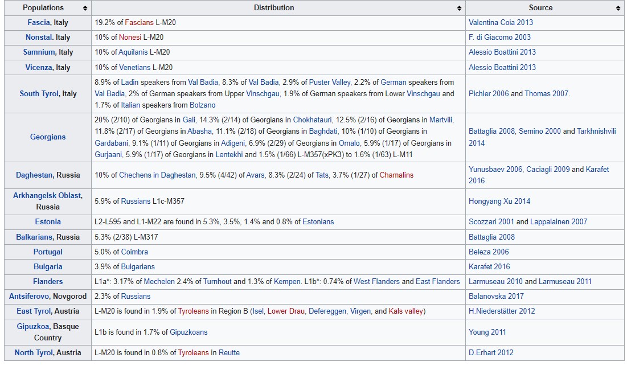
Task: Open the Coimbra link
Action: (x=134, y=252)
